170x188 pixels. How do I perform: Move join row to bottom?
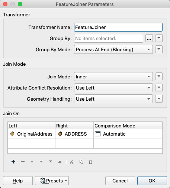[60, 162]
